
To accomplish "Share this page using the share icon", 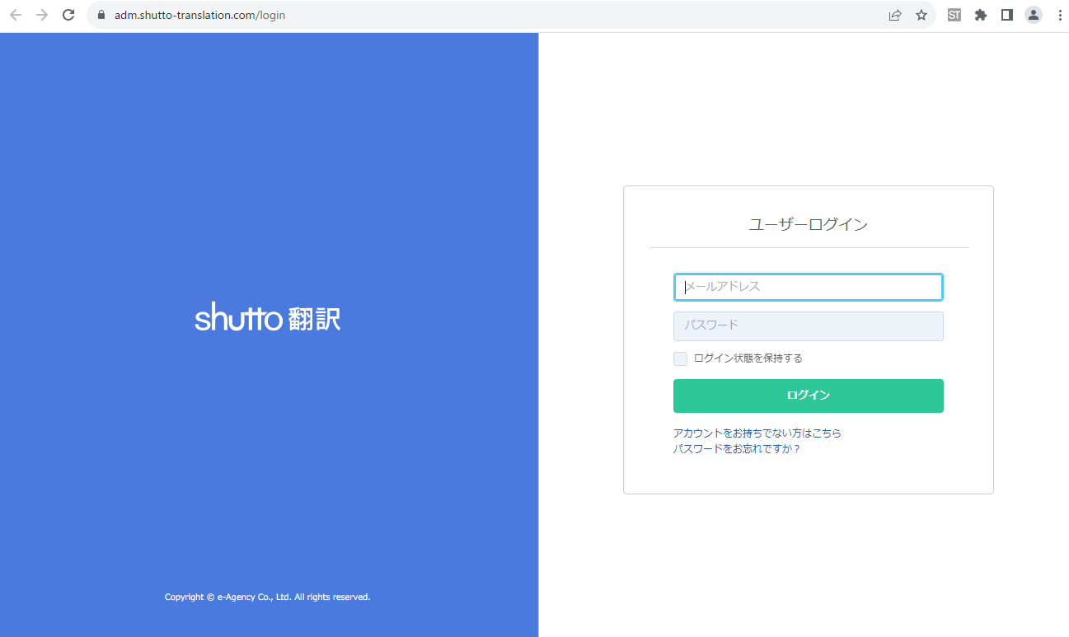I will [895, 15].
